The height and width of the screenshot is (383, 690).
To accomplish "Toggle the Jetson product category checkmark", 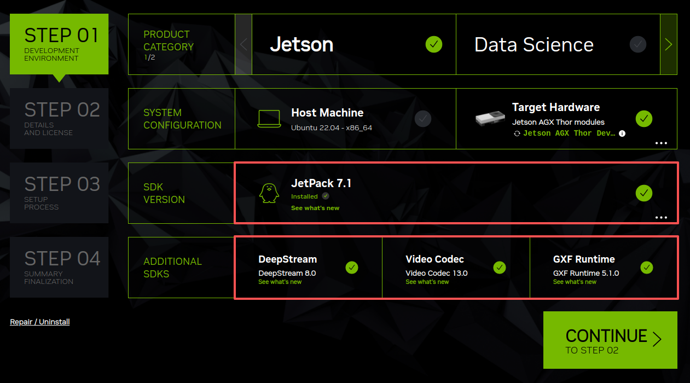I will [434, 44].
